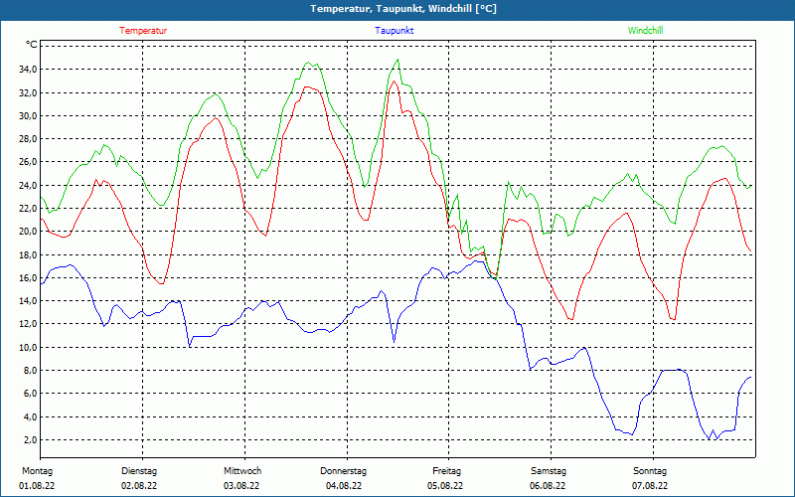
Task: Click the 8,0 y-axis value
Action: coord(30,371)
